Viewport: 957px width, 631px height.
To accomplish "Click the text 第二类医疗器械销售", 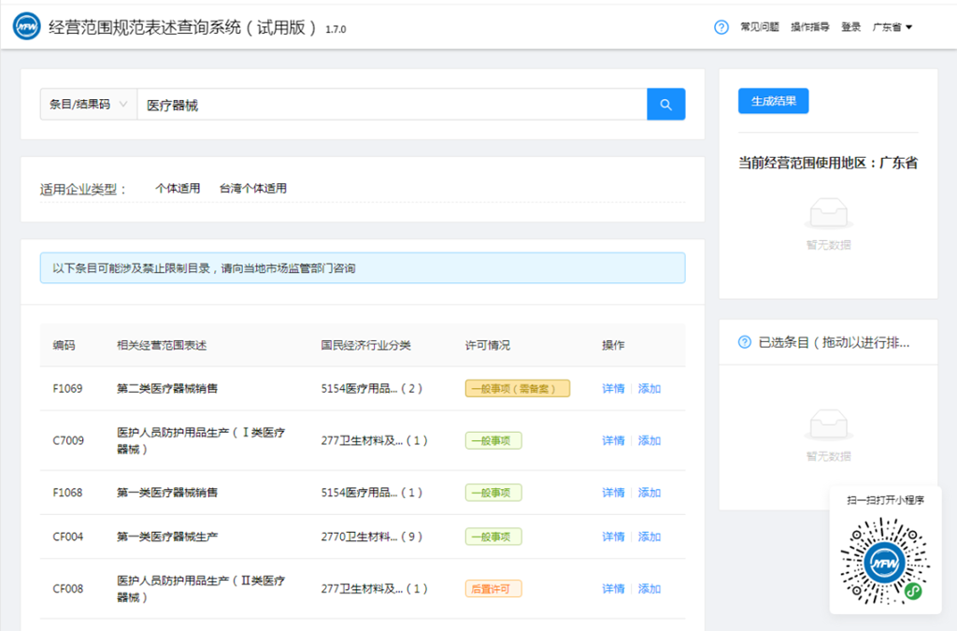I will click(x=167, y=389).
